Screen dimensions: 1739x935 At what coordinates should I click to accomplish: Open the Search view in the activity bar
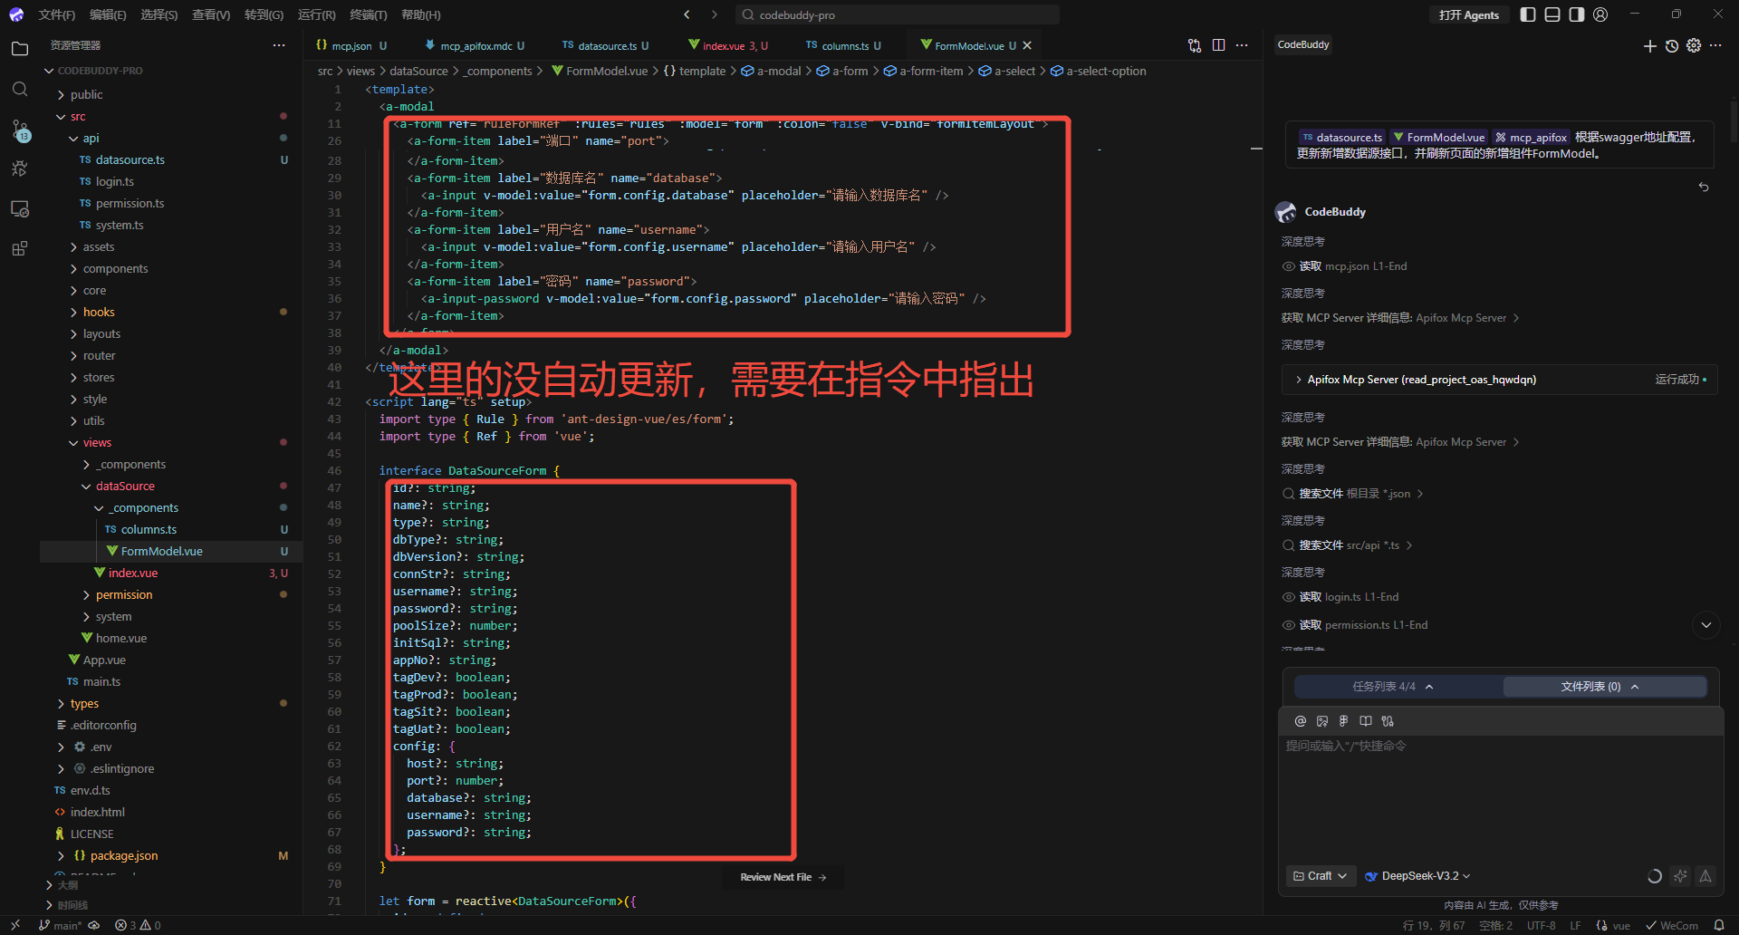[x=20, y=88]
